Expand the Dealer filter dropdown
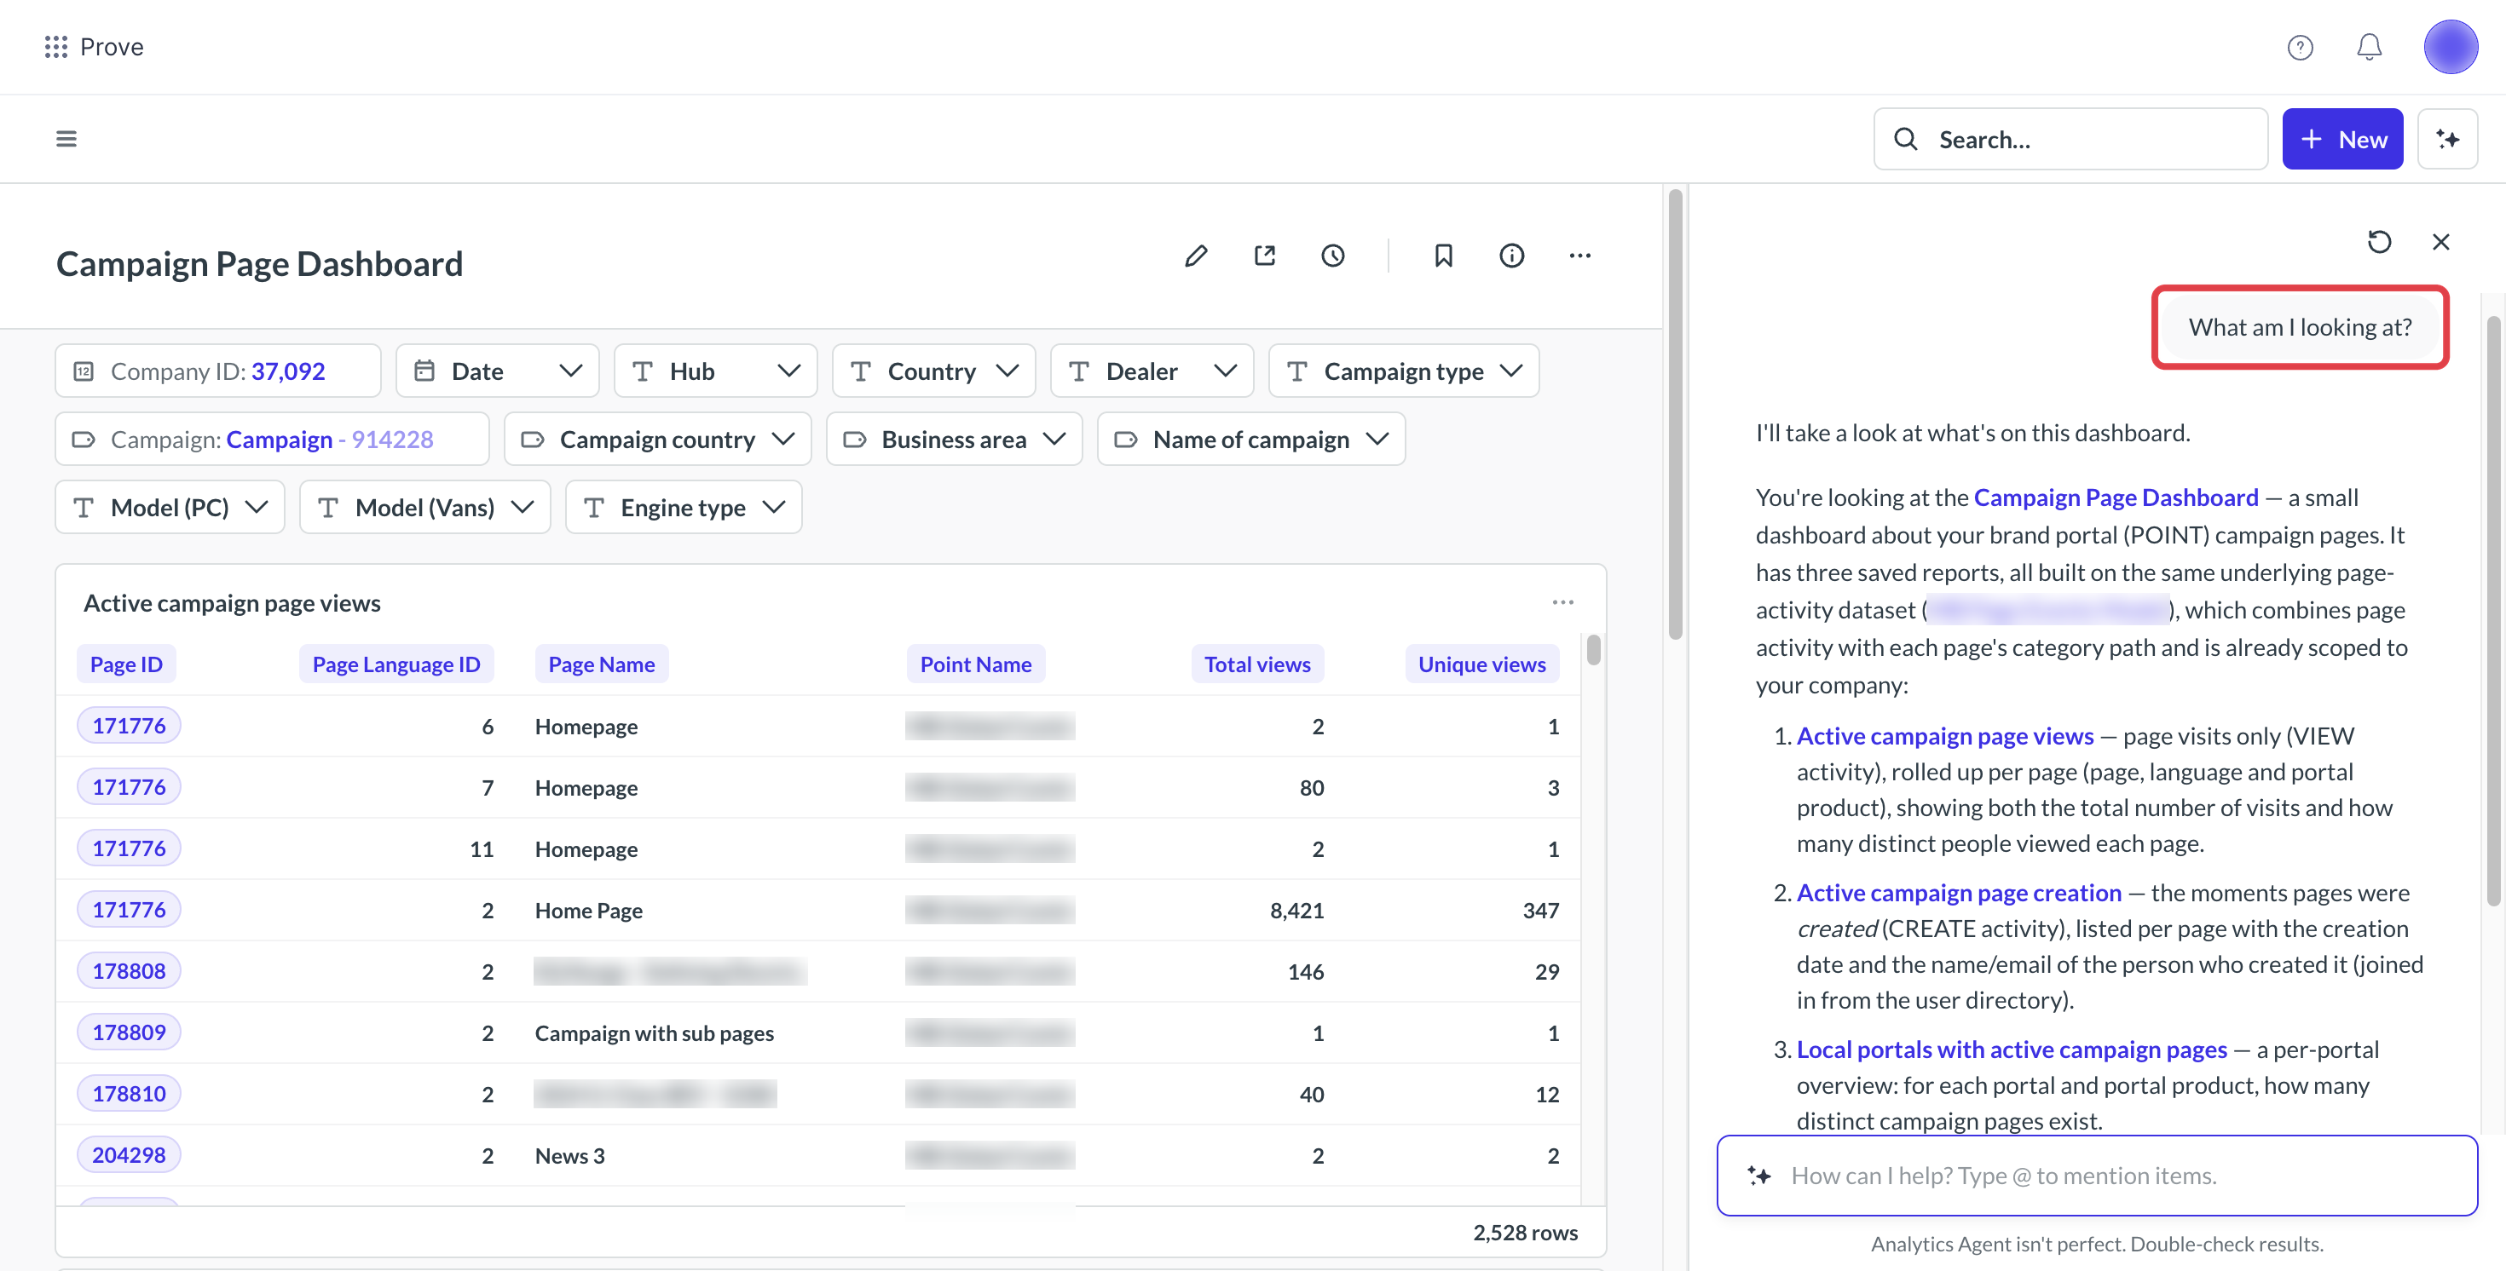The height and width of the screenshot is (1271, 2506). point(1152,371)
